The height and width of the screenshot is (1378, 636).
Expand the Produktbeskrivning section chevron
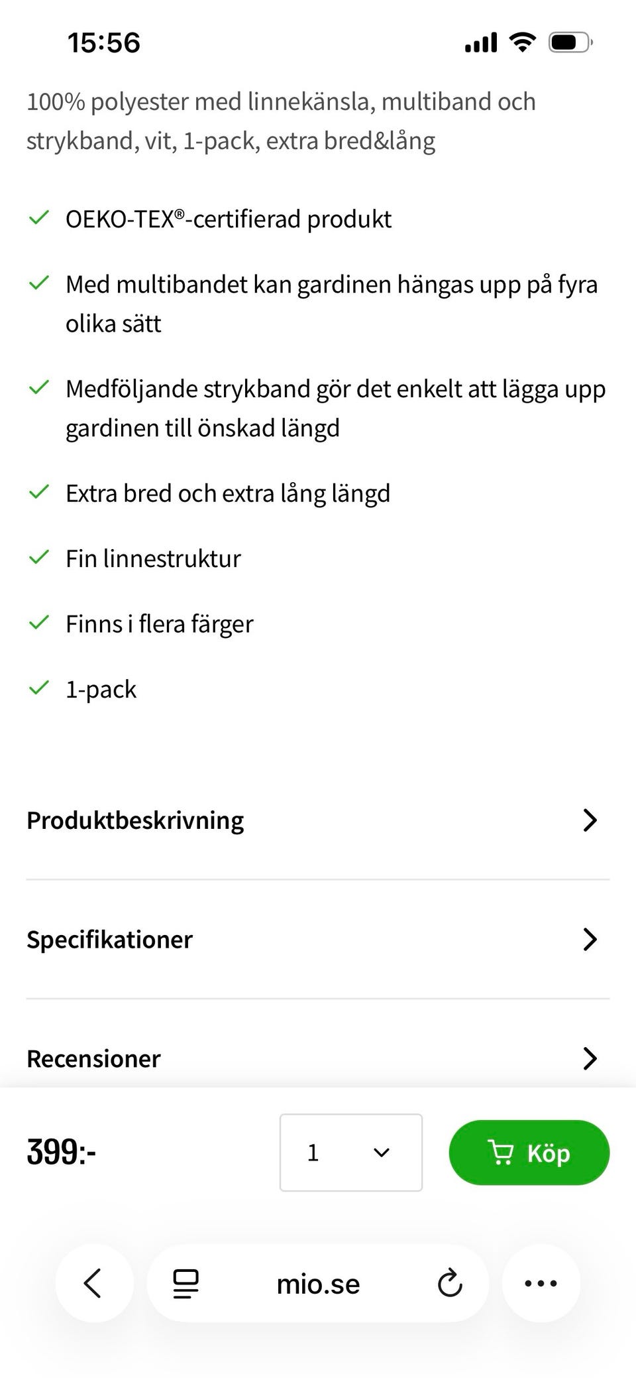click(x=589, y=820)
